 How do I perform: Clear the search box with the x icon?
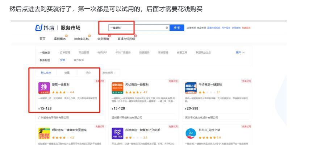tap(167, 28)
